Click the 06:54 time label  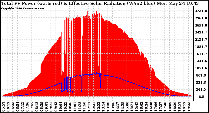[x=18, y=107]
